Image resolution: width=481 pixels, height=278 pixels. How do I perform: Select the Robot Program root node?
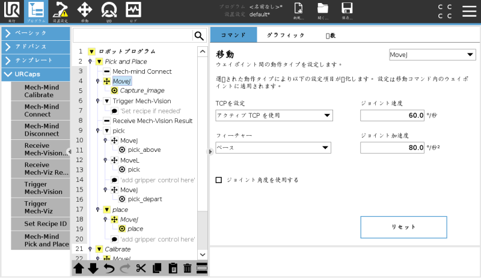coord(127,52)
